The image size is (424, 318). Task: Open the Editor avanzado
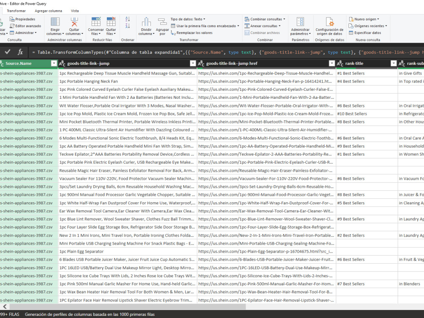pyautogui.click(x=25, y=26)
